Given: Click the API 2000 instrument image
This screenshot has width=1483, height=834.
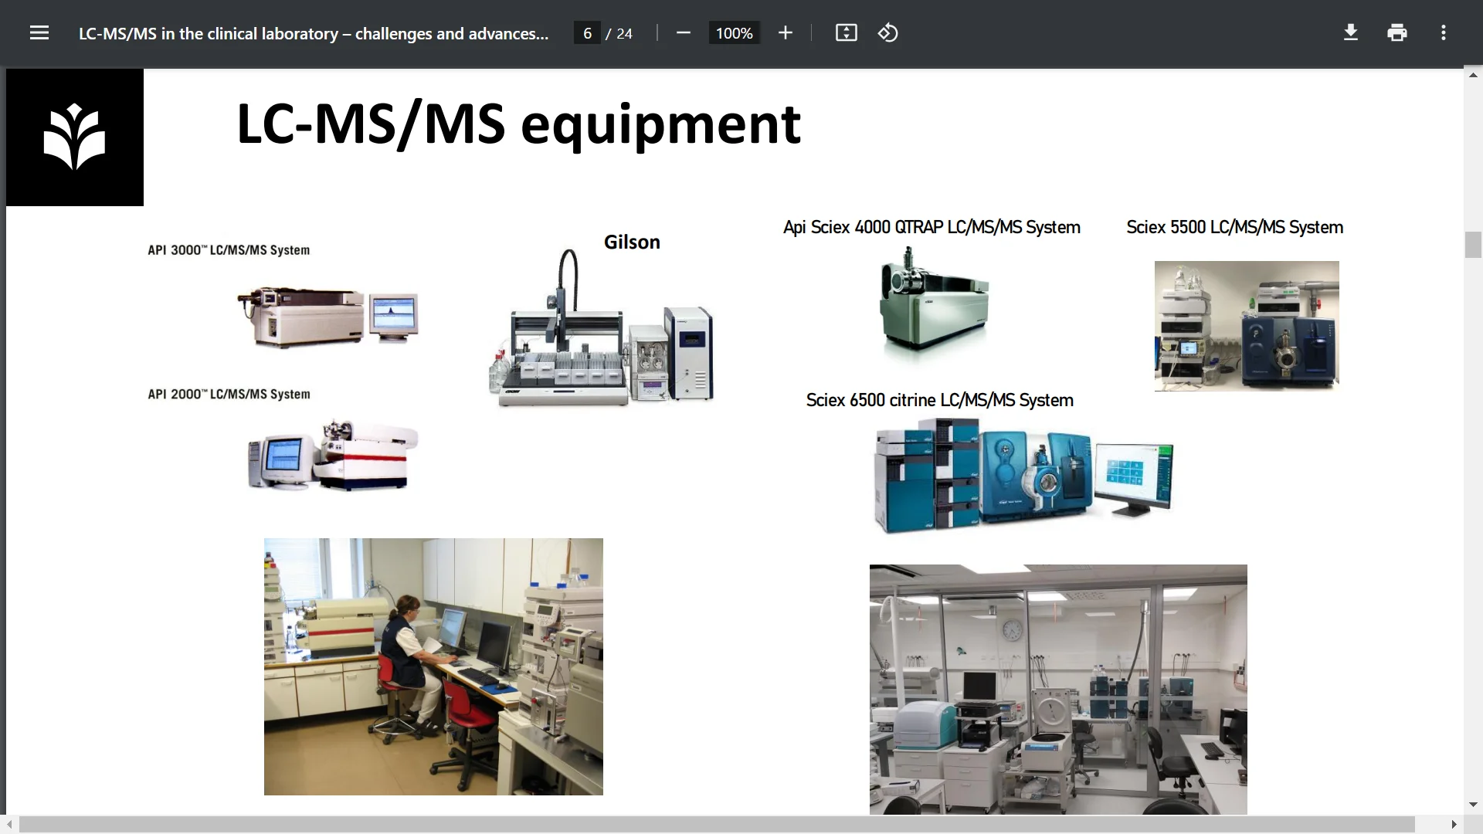Looking at the screenshot, I should (333, 456).
